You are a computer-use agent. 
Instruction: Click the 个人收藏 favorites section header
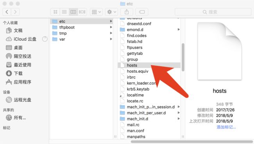click(11, 23)
